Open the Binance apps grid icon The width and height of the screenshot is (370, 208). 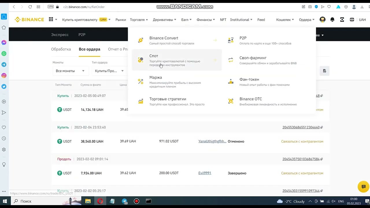51,19
